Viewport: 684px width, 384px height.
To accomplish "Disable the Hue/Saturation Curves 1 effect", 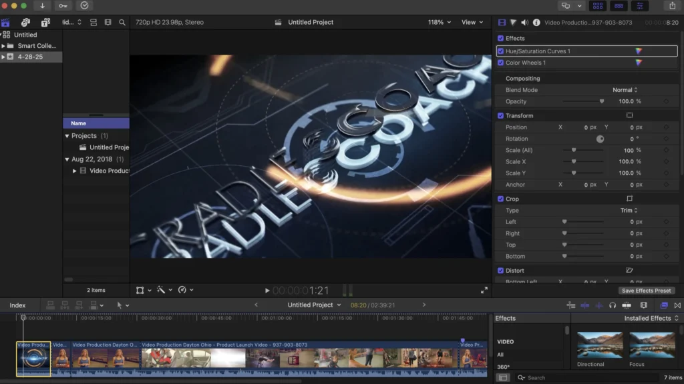I will 501,51.
